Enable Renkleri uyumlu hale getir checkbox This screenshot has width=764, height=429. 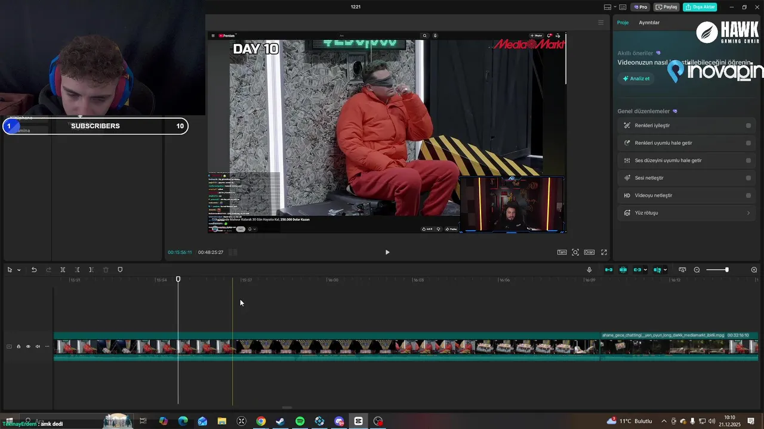point(748,143)
